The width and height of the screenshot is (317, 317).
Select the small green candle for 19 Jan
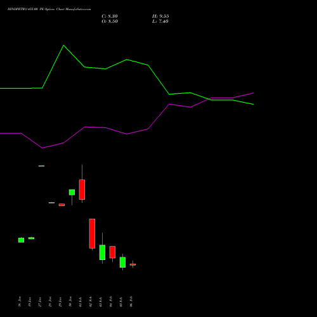31,238
